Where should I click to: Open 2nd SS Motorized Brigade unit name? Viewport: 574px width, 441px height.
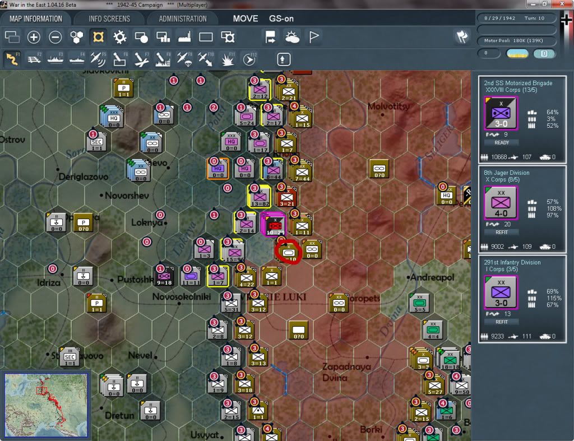point(518,83)
